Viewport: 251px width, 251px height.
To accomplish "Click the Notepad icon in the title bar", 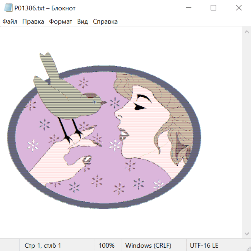I will click(8, 8).
